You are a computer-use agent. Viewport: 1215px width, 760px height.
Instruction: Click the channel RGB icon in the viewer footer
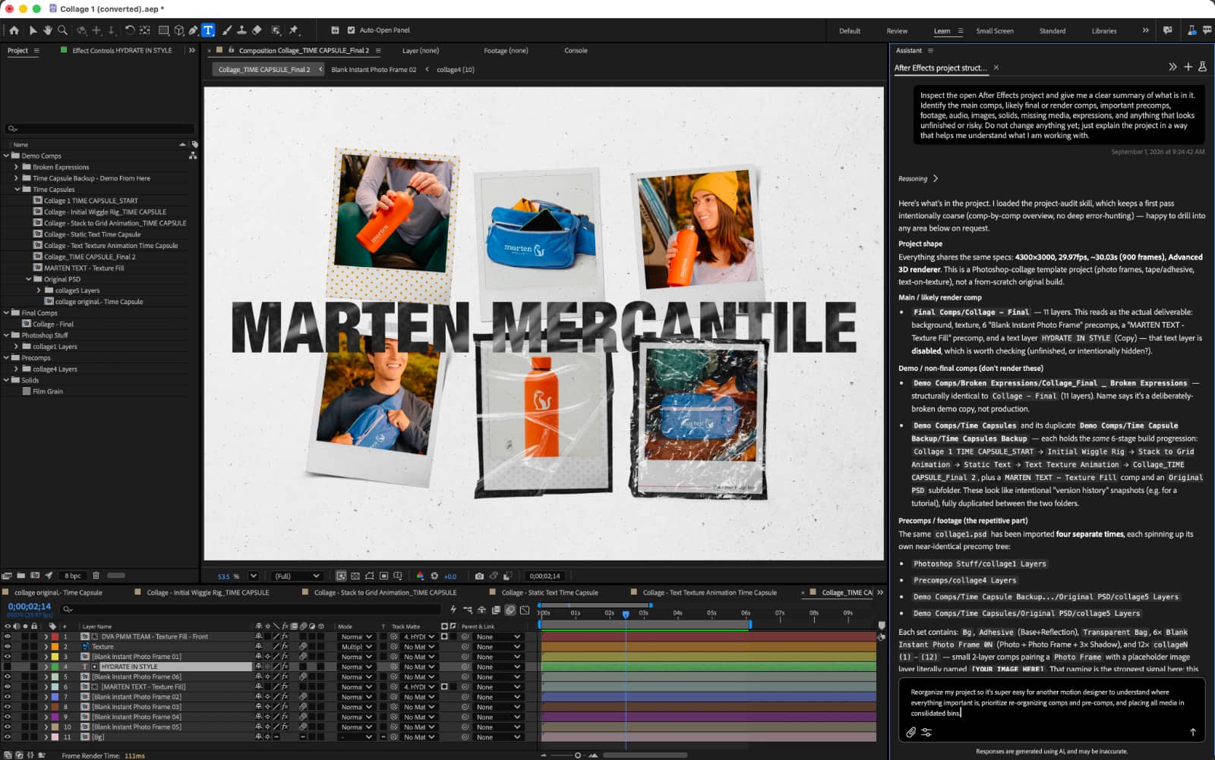tap(420, 576)
